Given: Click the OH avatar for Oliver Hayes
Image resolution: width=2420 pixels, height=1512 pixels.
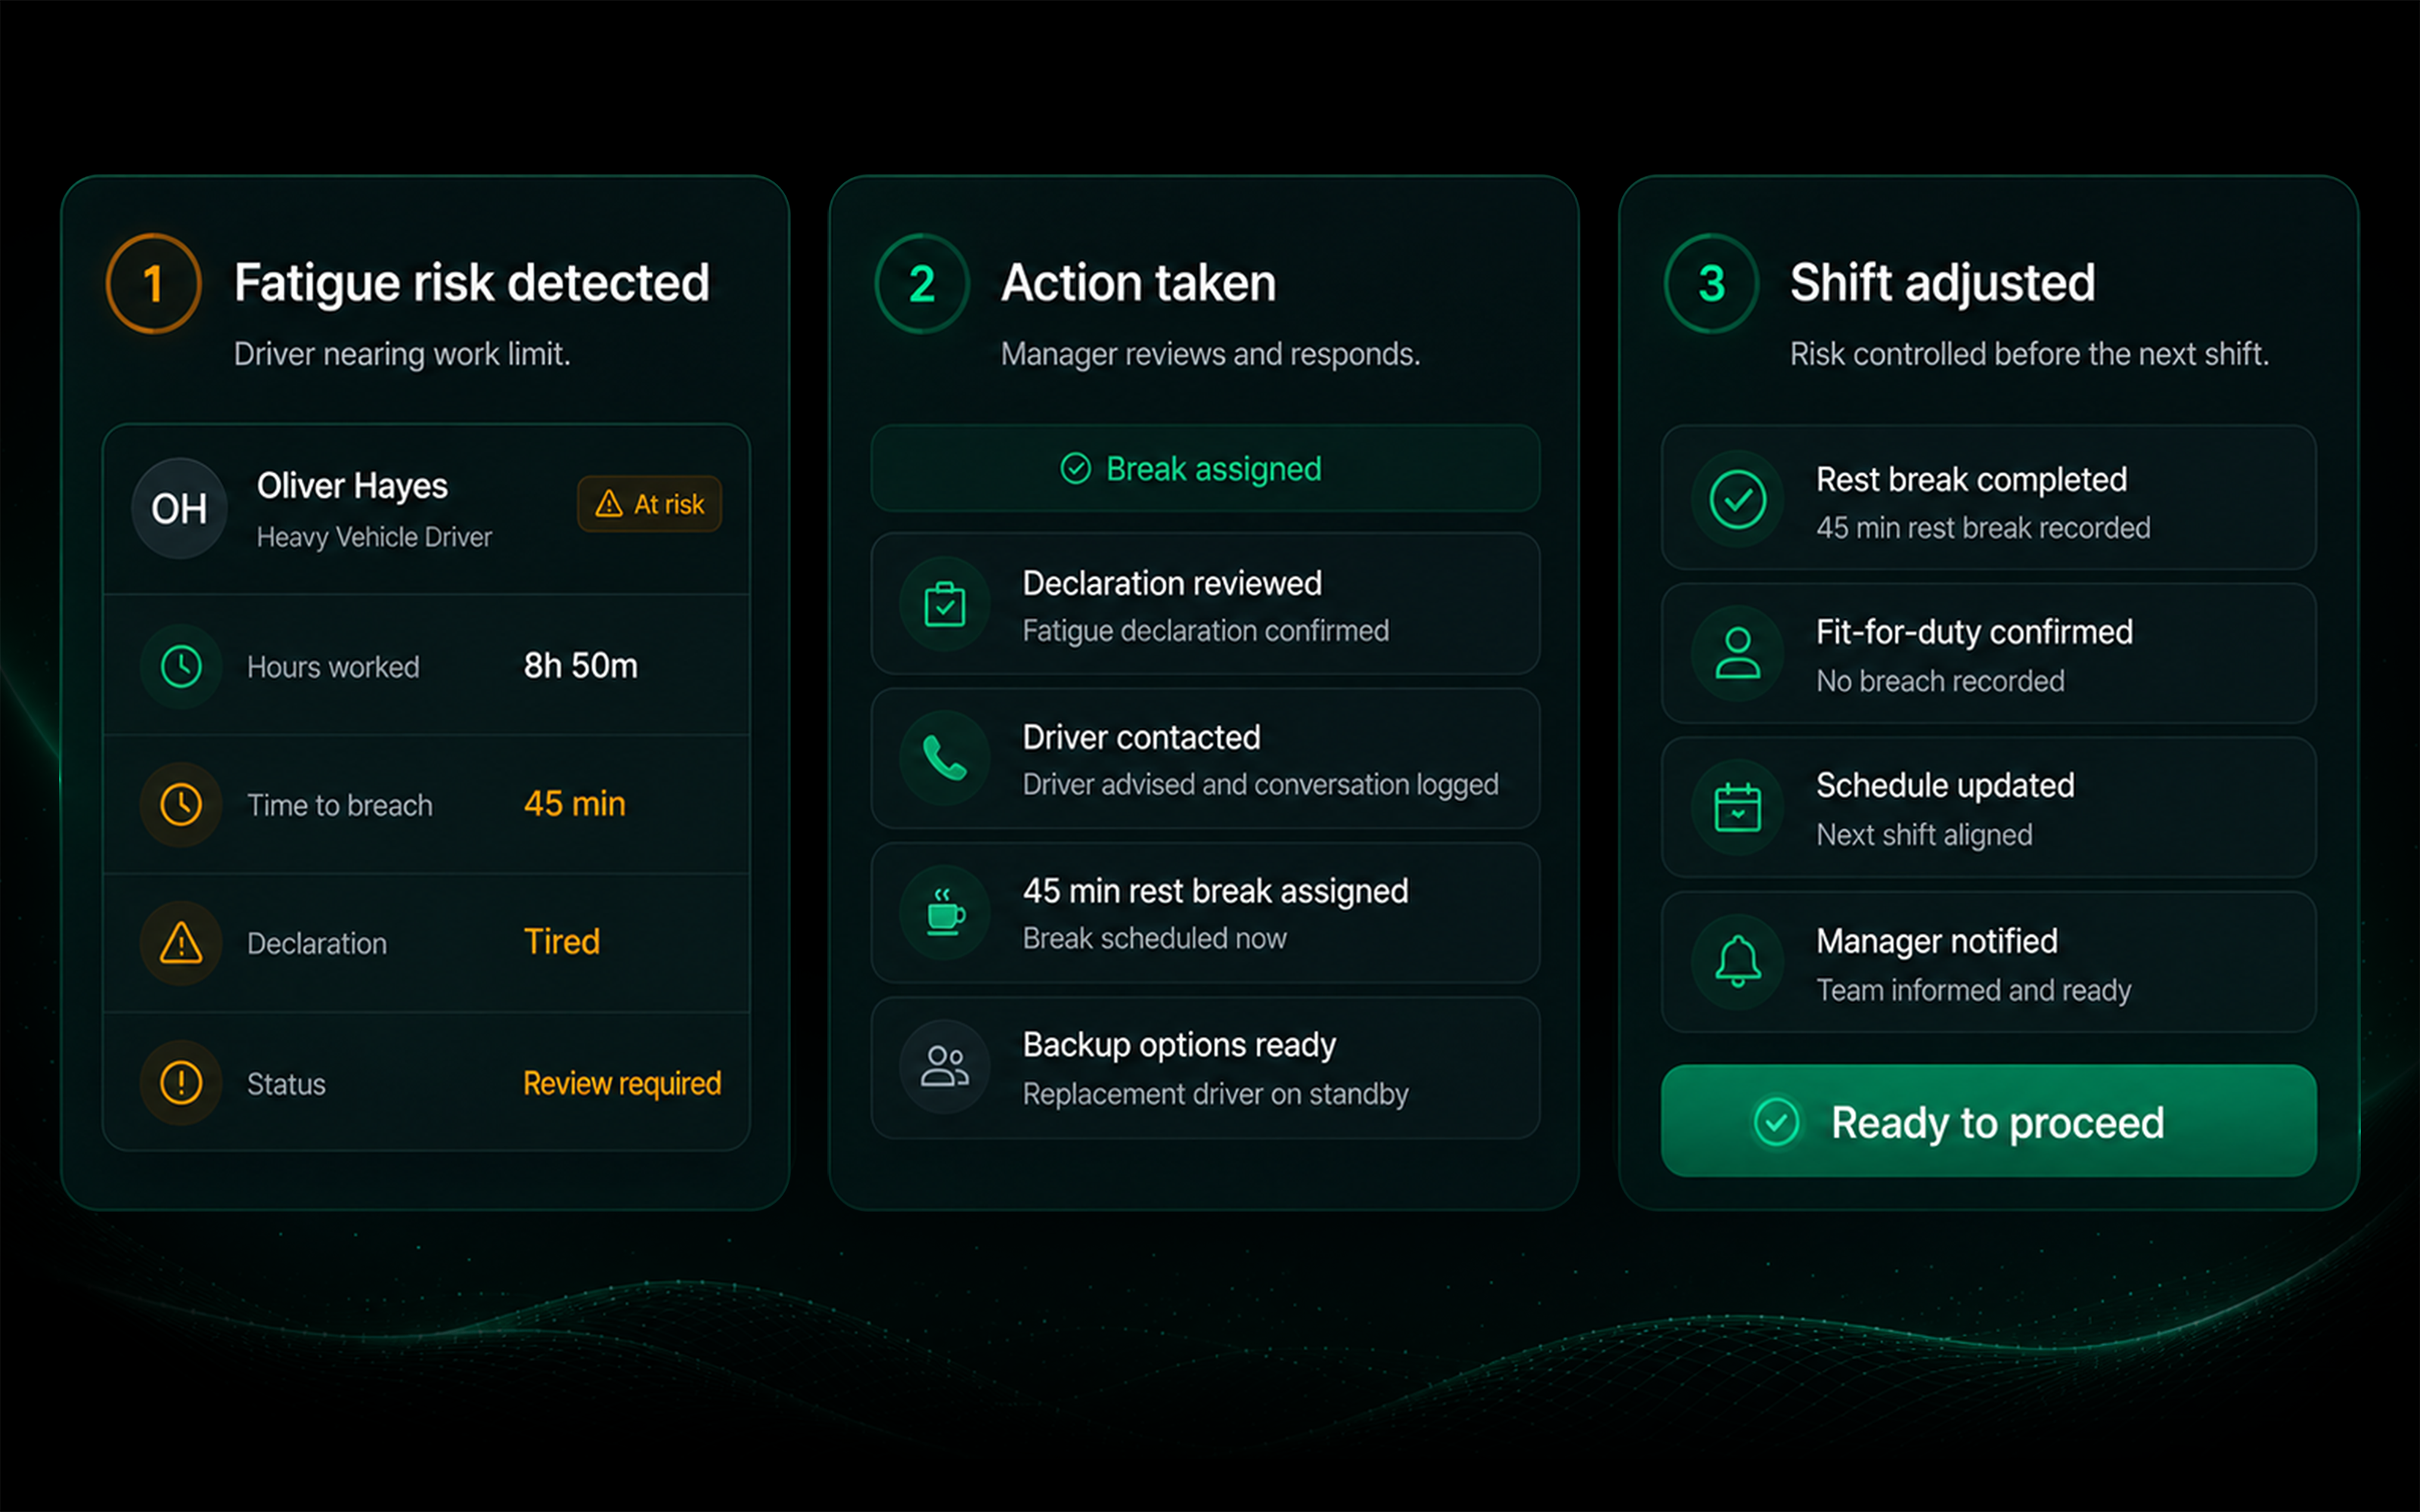Looking at the screenshot, I should (x=179, y=508).
